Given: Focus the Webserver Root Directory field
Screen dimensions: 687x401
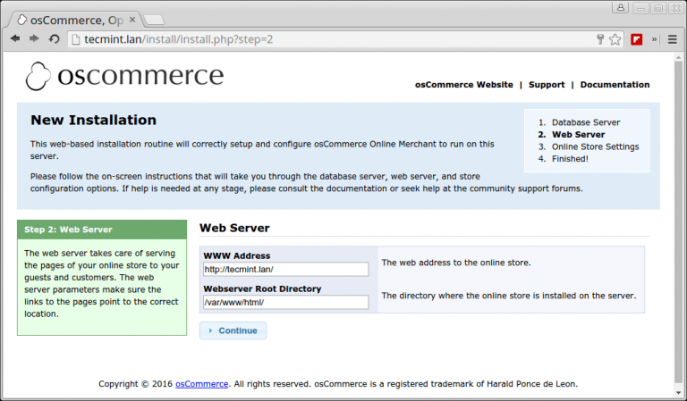Looking at the screenshot, I should pos(285,302).
